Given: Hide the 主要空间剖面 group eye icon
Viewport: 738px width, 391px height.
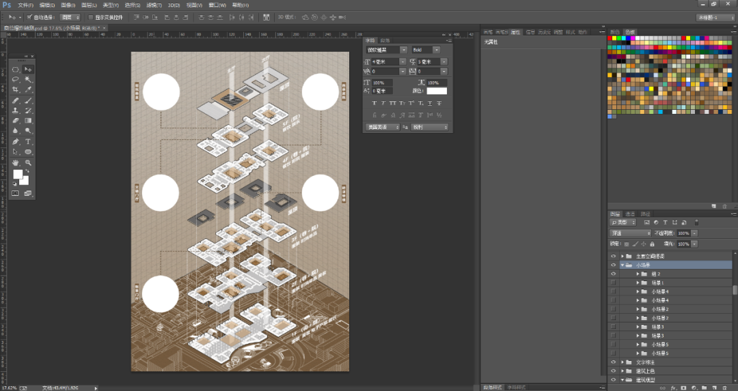Looking at the screenshot, I should (x=613, y=256).
